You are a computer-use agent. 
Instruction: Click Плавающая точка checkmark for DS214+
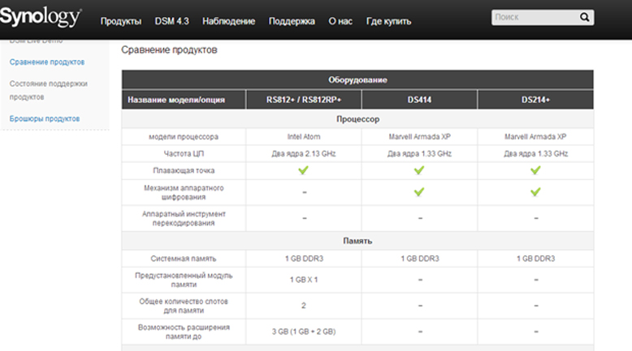tap(535, 170)
